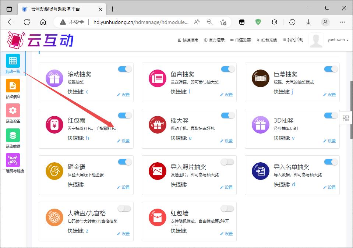353x248 pixels.
Task: Click the browser address bar URL
Action: (x=141, y=22)
